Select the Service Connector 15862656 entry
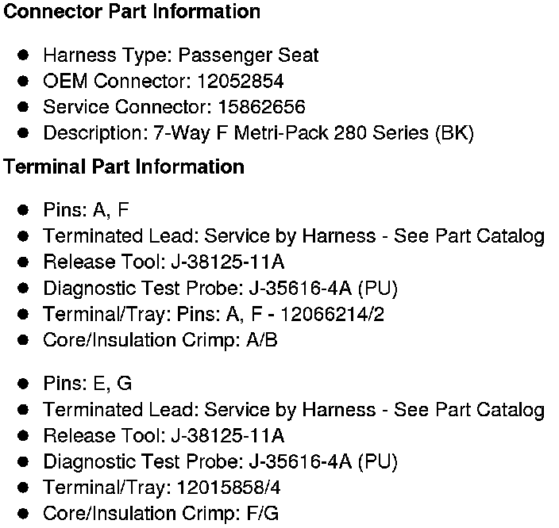The height and width of the screenshot is (528, 559). click(x=174, y=107)
